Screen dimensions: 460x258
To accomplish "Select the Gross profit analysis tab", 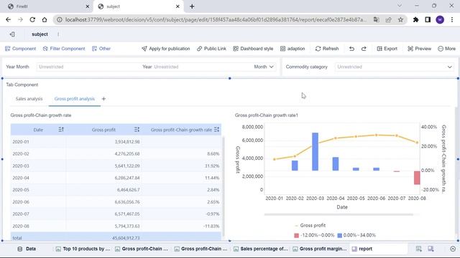I will click(75, 99).
